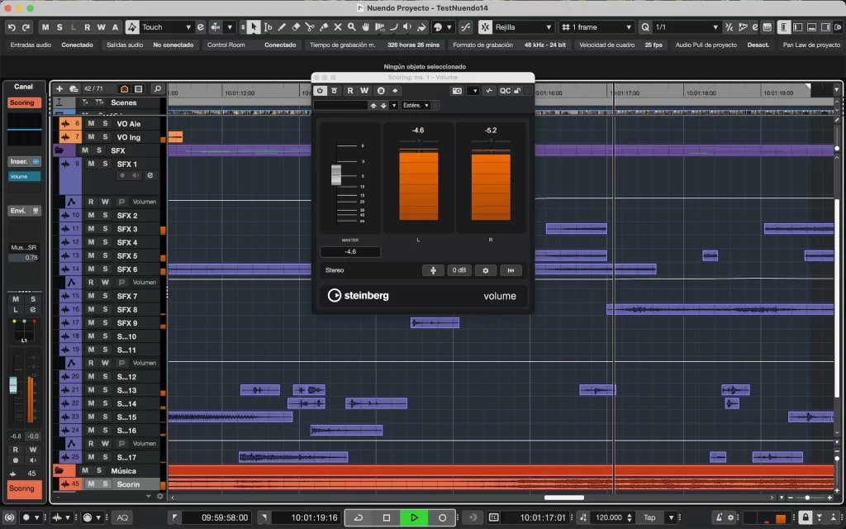846x529 pixels.
Task: Click the add track plus icon
Action: coord(59,88)
